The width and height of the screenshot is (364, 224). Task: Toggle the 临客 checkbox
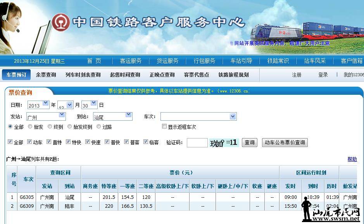(x=146, y=142)
